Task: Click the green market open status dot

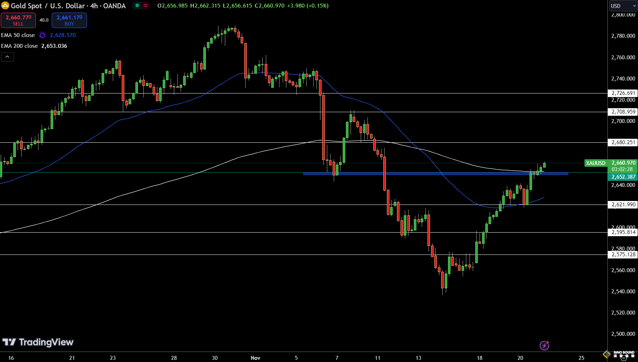Action: click(x=137, y=6)
